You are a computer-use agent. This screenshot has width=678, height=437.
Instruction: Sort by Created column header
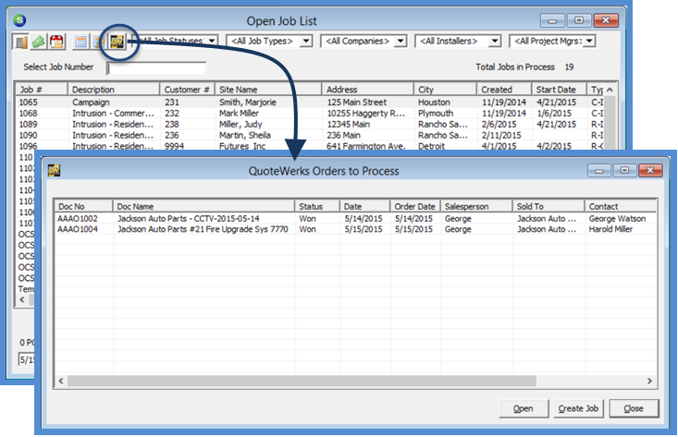click(504, 90)
